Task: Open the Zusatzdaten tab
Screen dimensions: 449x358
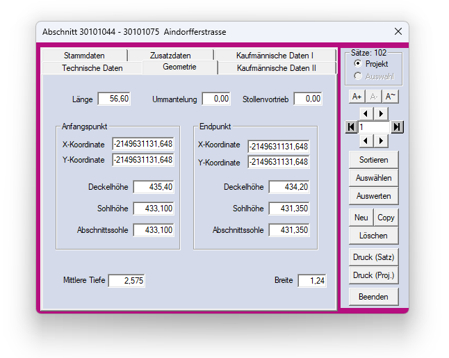Action: 170,56
